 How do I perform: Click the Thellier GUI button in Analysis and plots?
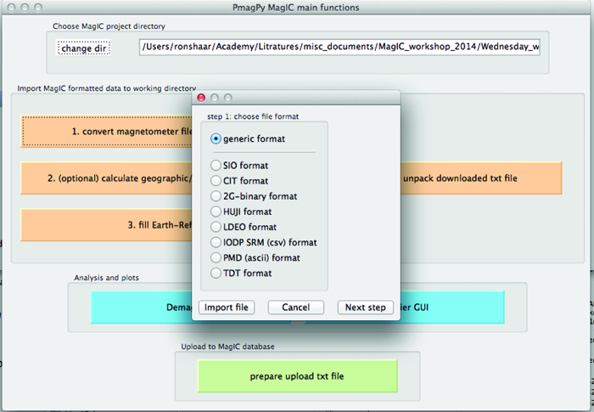coord(452,308)
